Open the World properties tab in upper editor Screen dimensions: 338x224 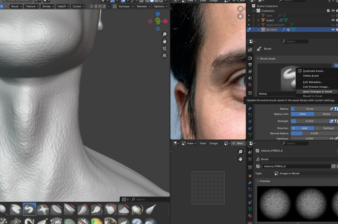click(250, 85)
